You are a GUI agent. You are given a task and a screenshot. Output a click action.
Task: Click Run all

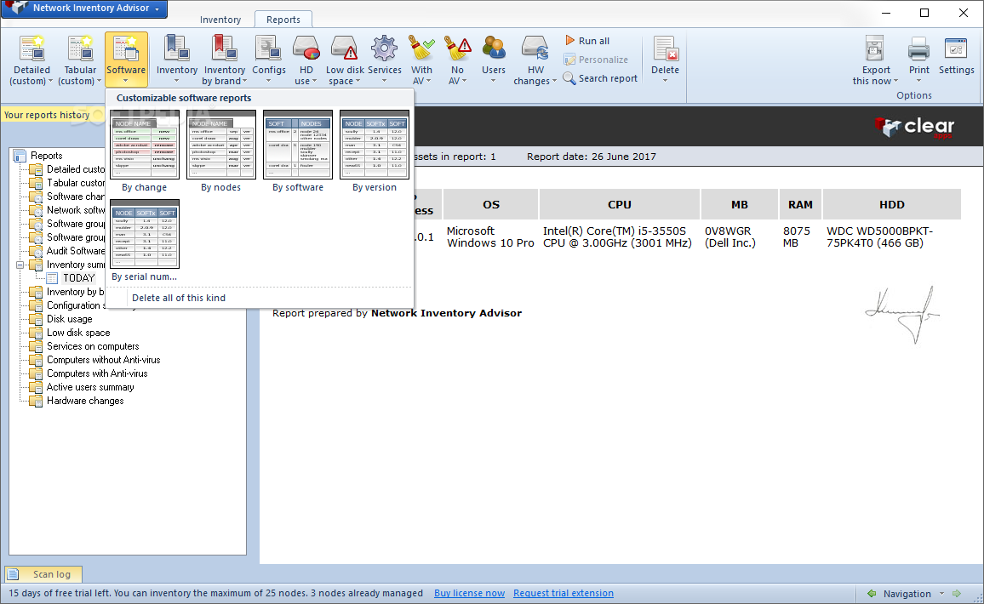(586, 41)
